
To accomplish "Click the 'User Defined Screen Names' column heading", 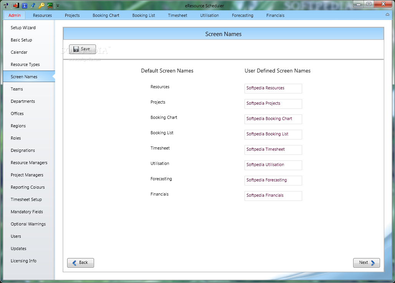I will (x=278, y=71).
